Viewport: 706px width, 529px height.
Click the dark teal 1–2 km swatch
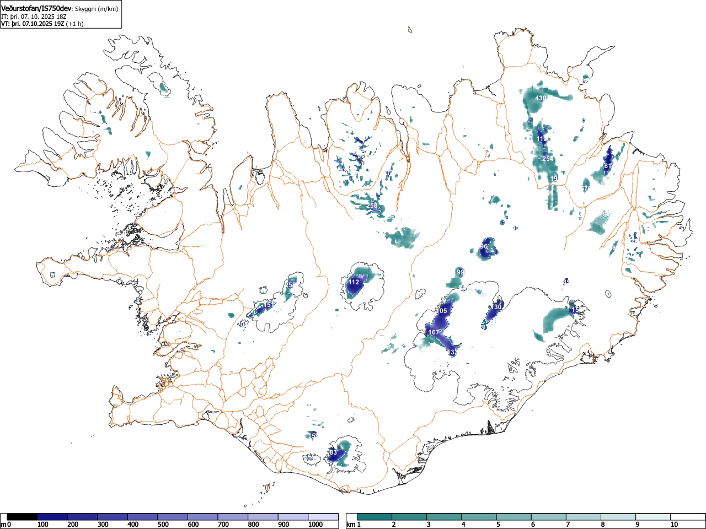pyautogui.click(x=375, y=517)
